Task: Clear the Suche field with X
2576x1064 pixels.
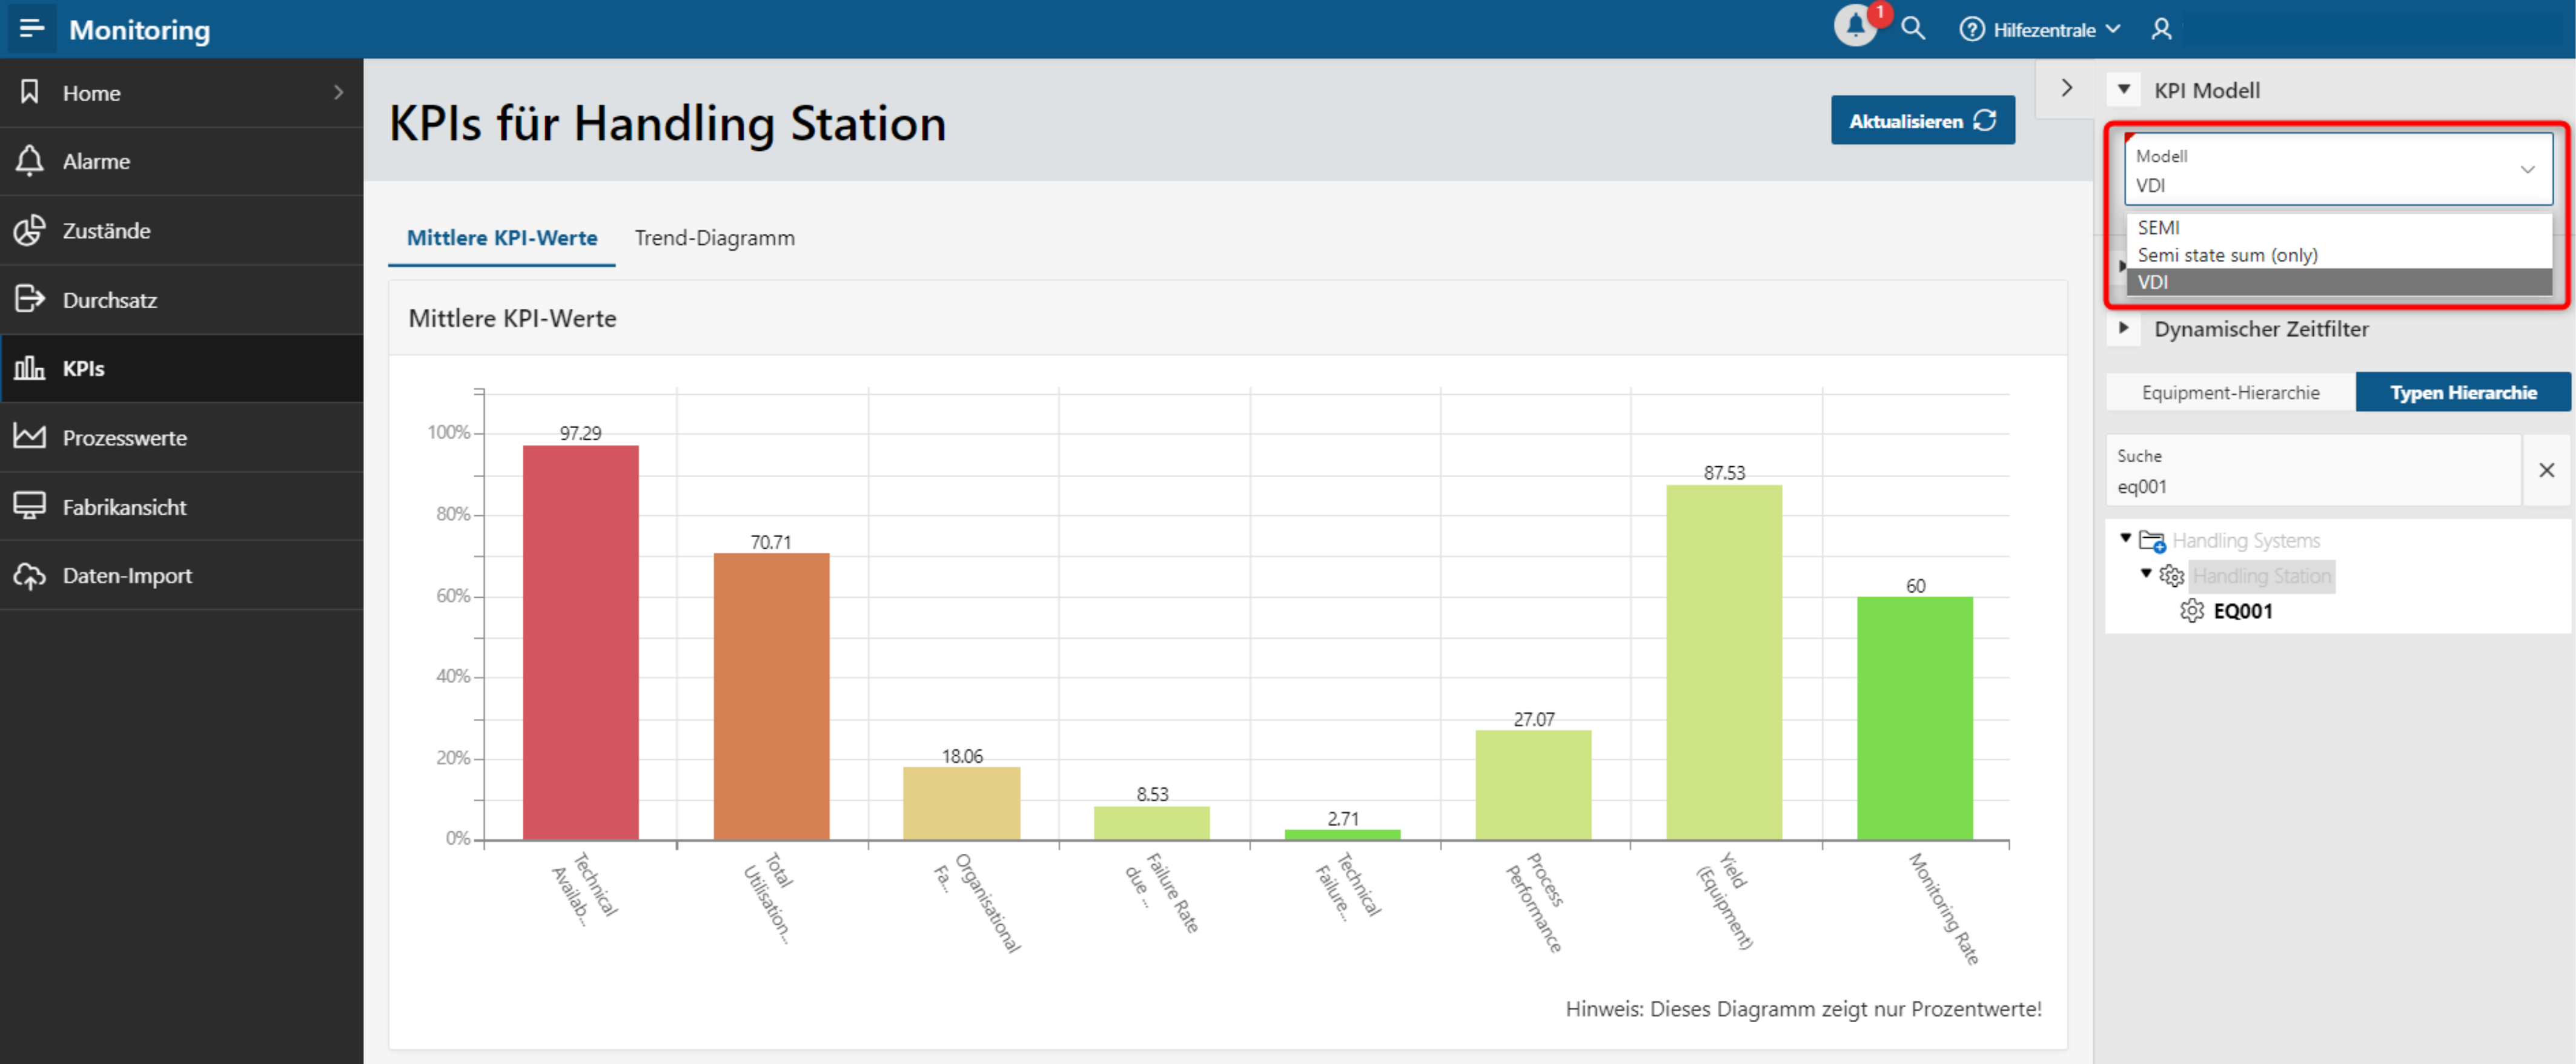Action: [x=2546, y=470]
